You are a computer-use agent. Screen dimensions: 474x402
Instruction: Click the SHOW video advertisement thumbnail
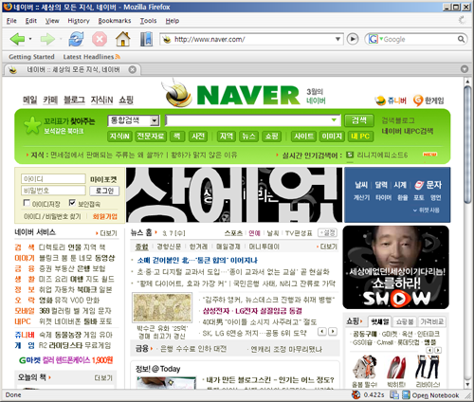pyautogui.click(x=396, y=267)
